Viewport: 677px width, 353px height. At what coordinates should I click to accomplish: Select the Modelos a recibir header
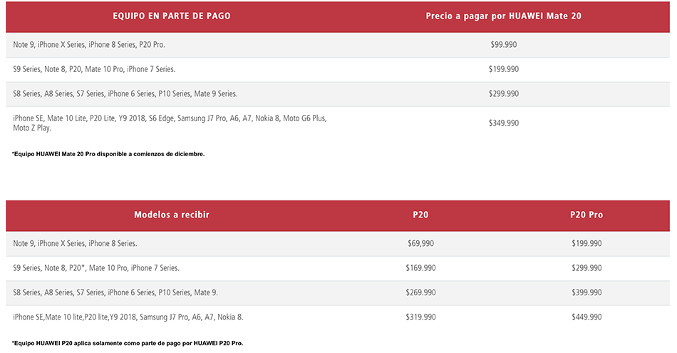[x=172, y=215]
